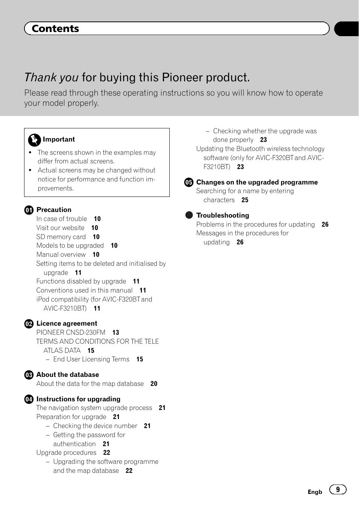Click the black circle beside Troubleshooting
359x509 pixels.
pyautogui.click(x=189, y=215)
